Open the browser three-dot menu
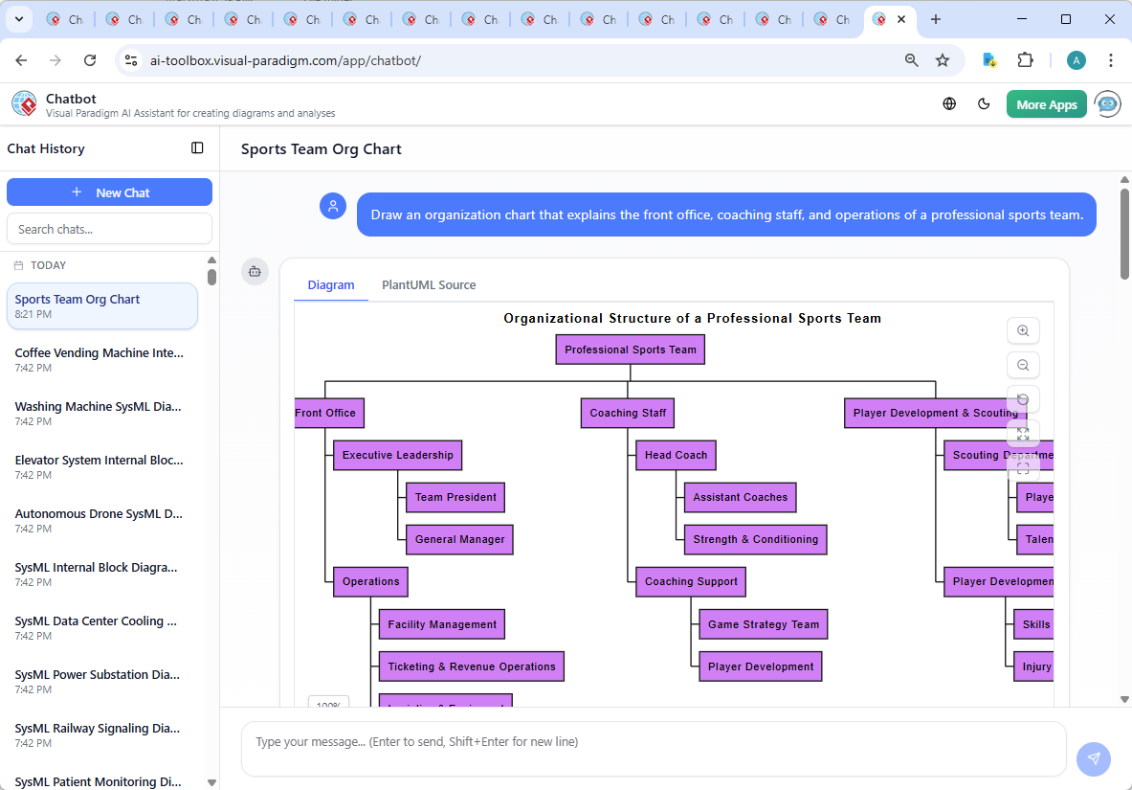The image size is (1132, 790). (1111, 59)
